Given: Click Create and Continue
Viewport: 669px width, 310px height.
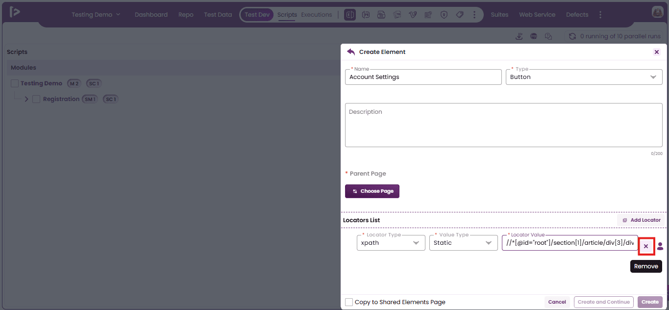Looking at the screenshot, I should (x=604, y=302).
